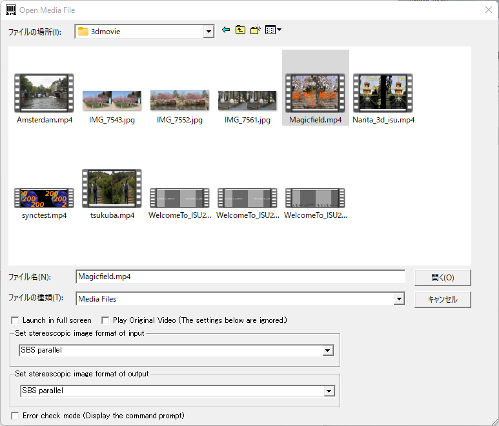Open the Media Files type dropdown
The height and width of the screenshot is (426, 499).
click(x=399, y=299)
